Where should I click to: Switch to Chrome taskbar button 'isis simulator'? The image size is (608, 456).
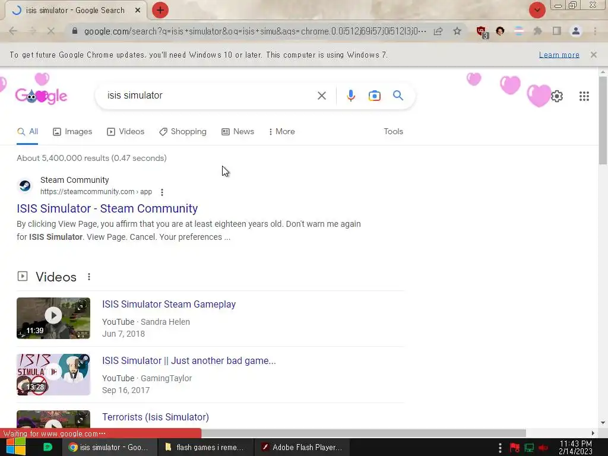109,447
